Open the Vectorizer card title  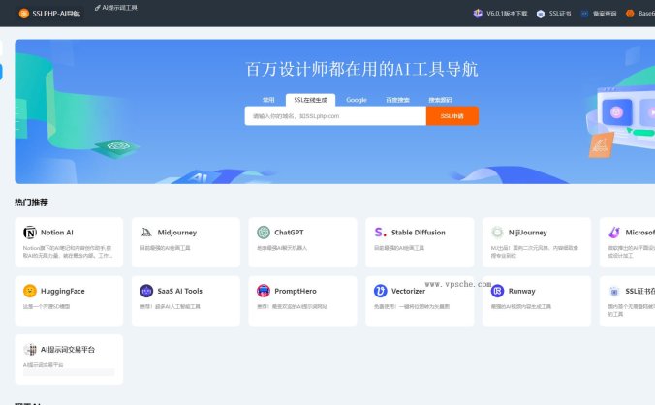coord(408,291)
